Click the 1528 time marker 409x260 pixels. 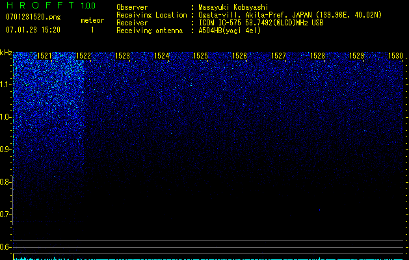317,56
